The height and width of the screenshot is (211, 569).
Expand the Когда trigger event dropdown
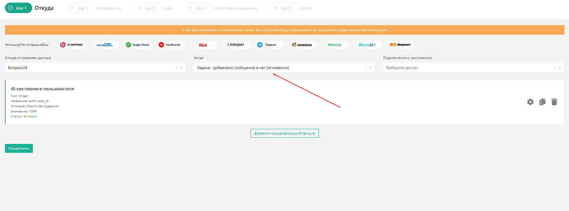pos(284,68)
